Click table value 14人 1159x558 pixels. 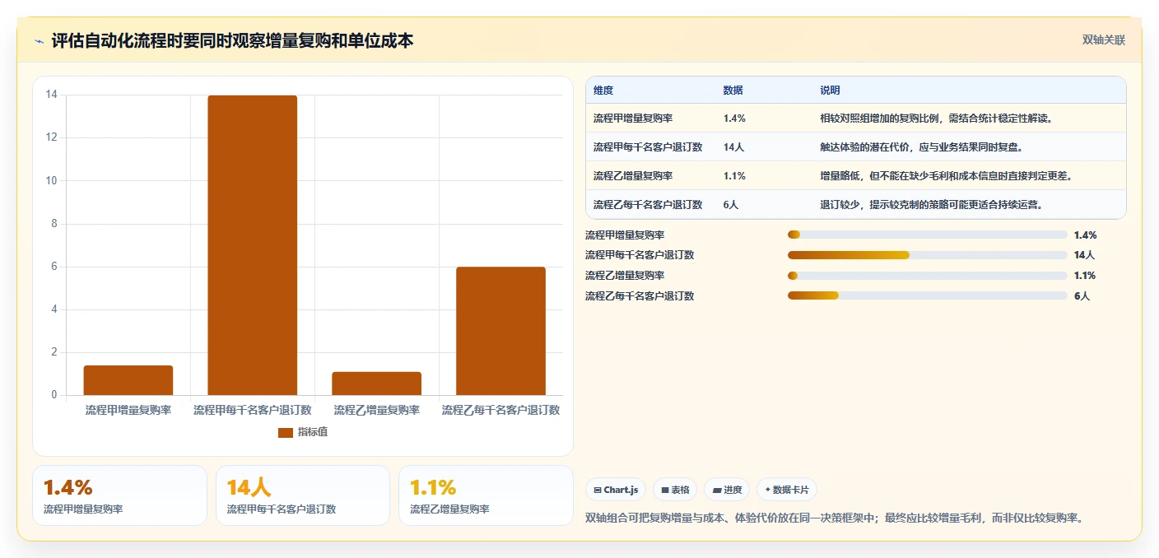click(733, 147)
